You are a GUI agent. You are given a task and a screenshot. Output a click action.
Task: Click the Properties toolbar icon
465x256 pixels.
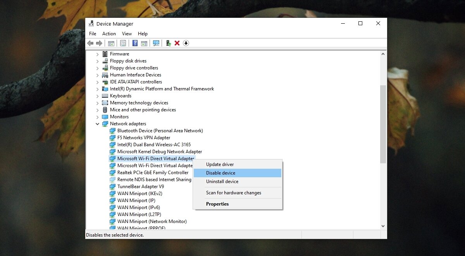coord(123,43)
